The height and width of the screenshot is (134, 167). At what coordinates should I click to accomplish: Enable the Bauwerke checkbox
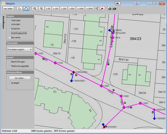click(x=9, y=37)
